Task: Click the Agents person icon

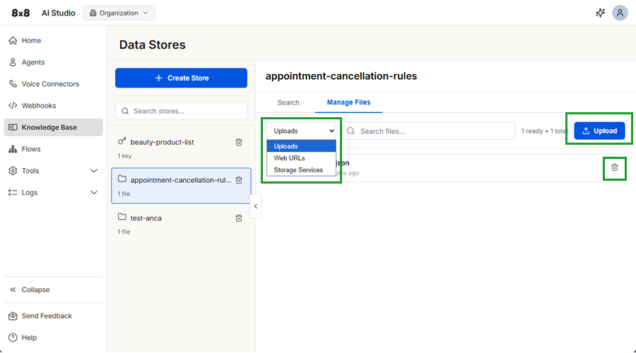Action: pos(13,62)
